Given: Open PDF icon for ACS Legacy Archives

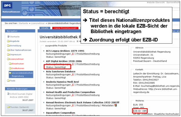Looking at the screenshot, I should pos(73,54).
